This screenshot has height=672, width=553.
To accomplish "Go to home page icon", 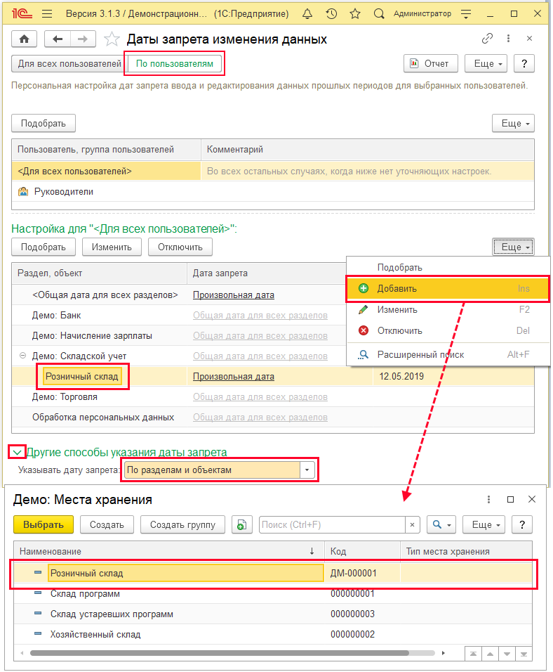I will pyautogui.click(x=25, y=39).
